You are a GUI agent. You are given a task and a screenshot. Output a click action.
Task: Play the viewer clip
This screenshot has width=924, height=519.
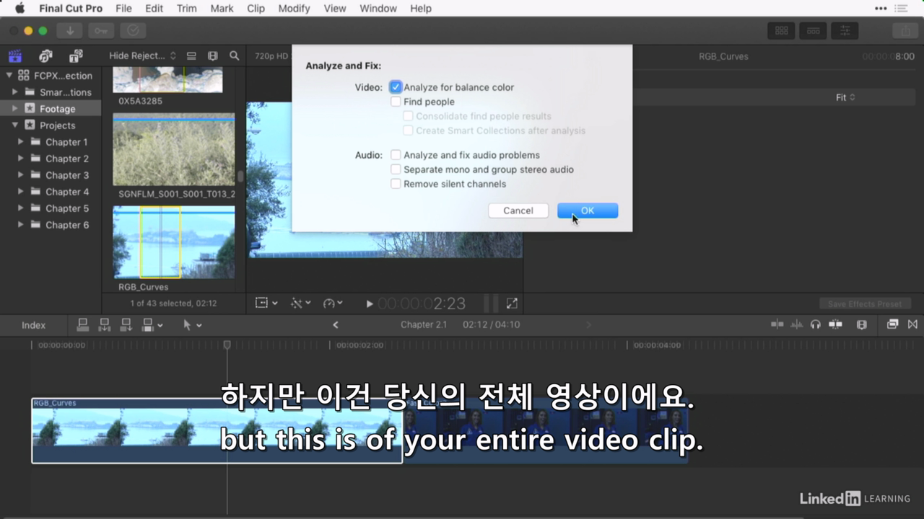pos(370,304)
